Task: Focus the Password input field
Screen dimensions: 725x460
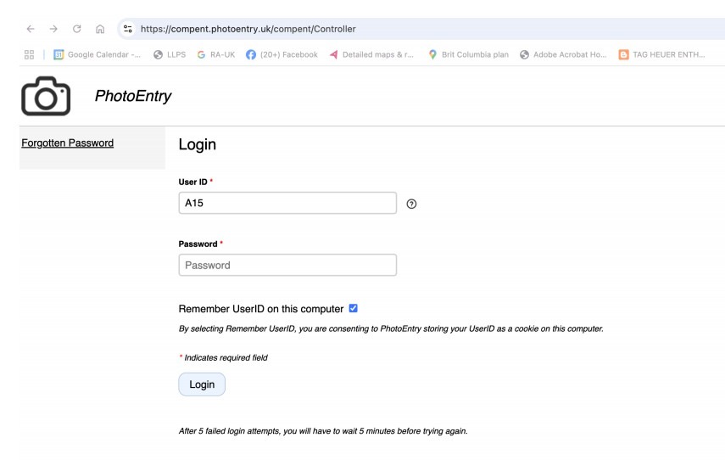Action: coord(287,265)
